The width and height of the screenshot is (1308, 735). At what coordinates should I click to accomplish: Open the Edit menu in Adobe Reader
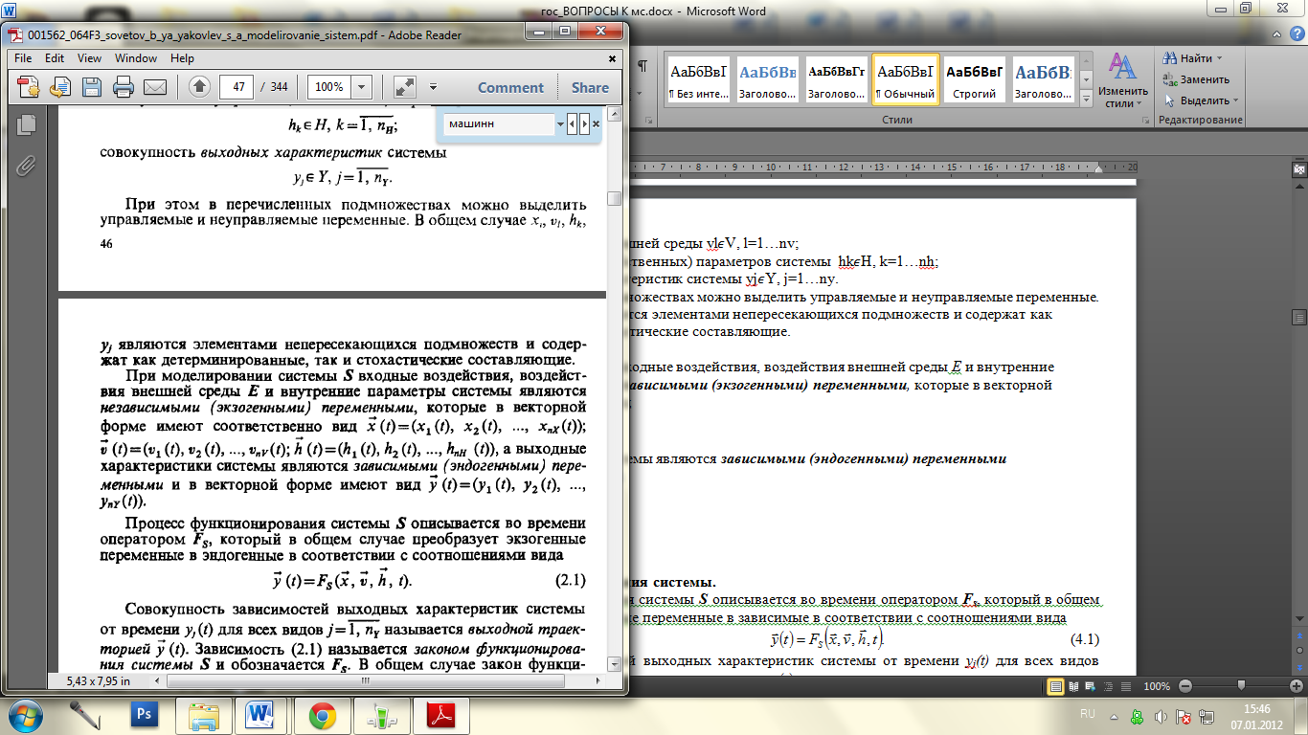click(x=55, y=58)
